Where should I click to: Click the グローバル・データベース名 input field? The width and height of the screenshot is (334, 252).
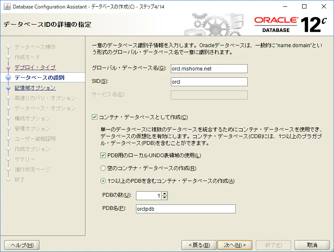(209, 68)
